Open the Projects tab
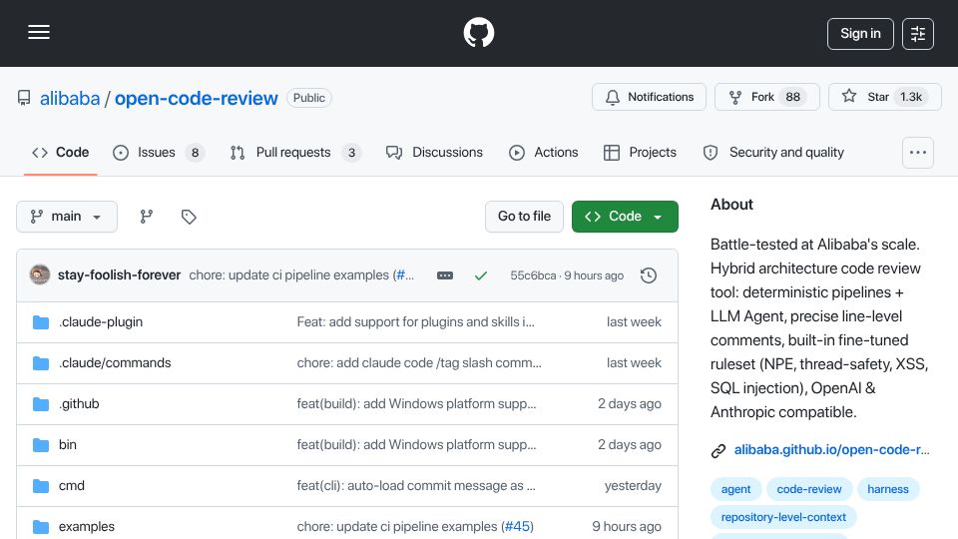This screenshot has width=958, height=539. (640, 152)
